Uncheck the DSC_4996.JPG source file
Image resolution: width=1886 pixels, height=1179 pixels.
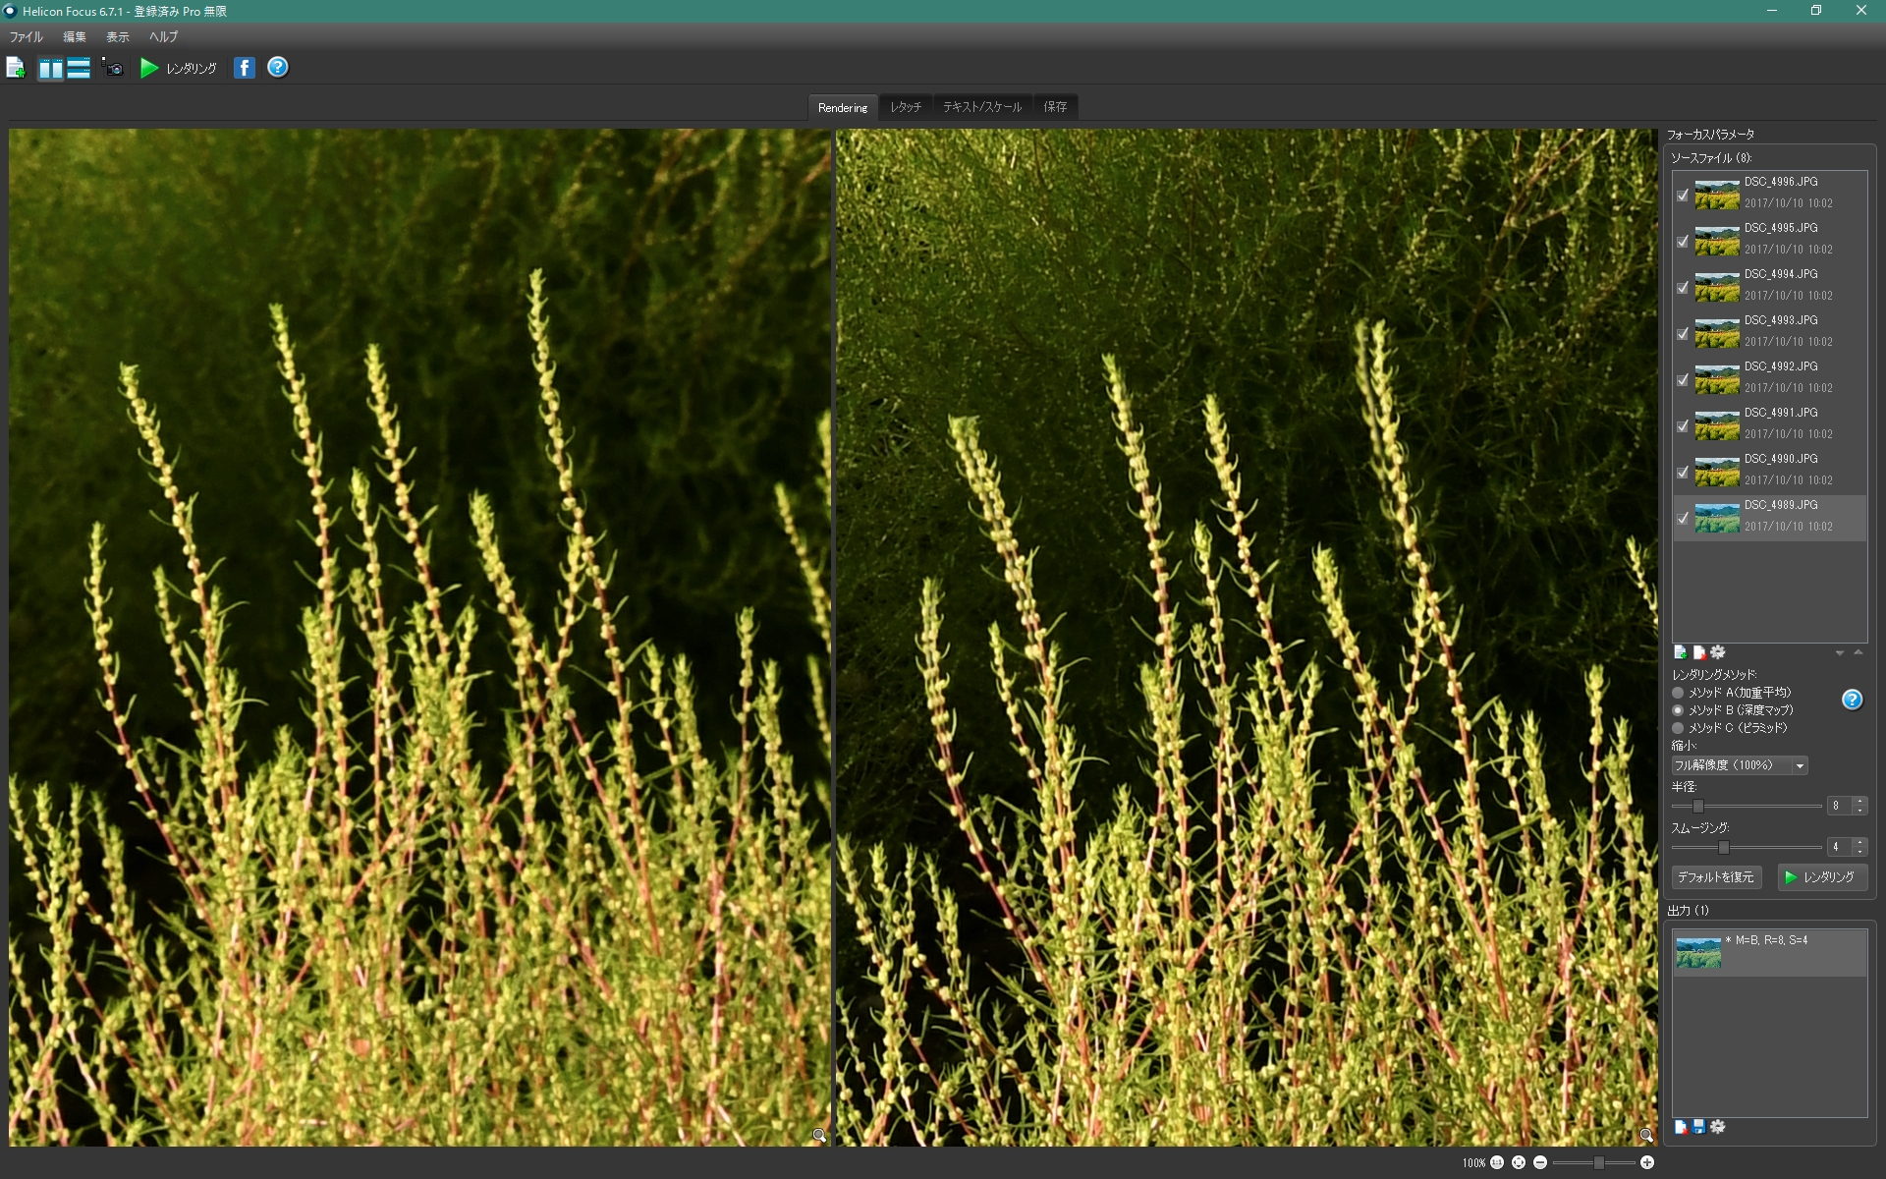pos(1683,195)
